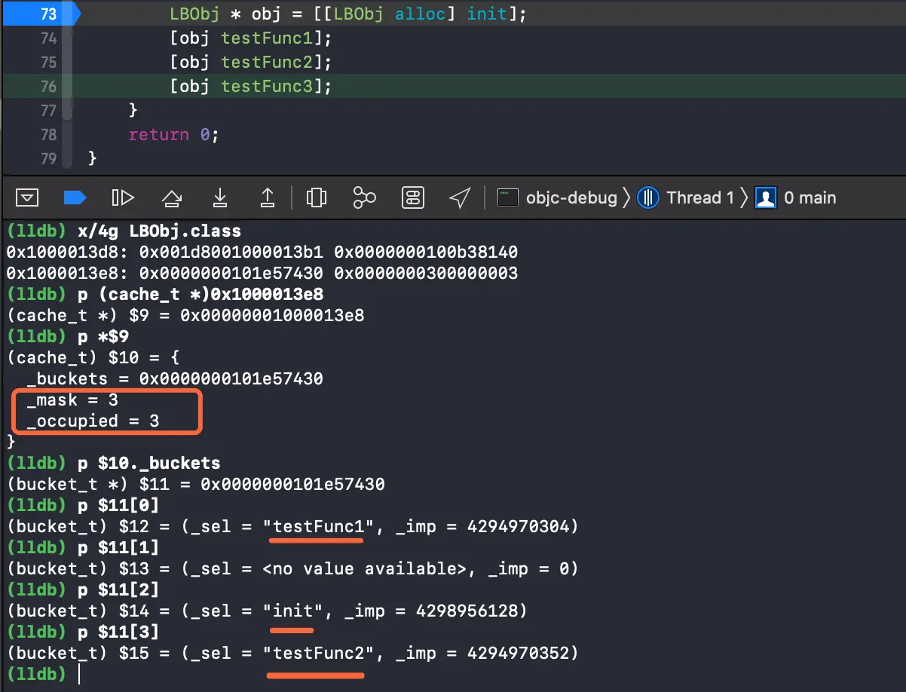Screen dimensions: 906x692
Task: Open the Debug Memory Graph
Action: (x=365, y=197)
